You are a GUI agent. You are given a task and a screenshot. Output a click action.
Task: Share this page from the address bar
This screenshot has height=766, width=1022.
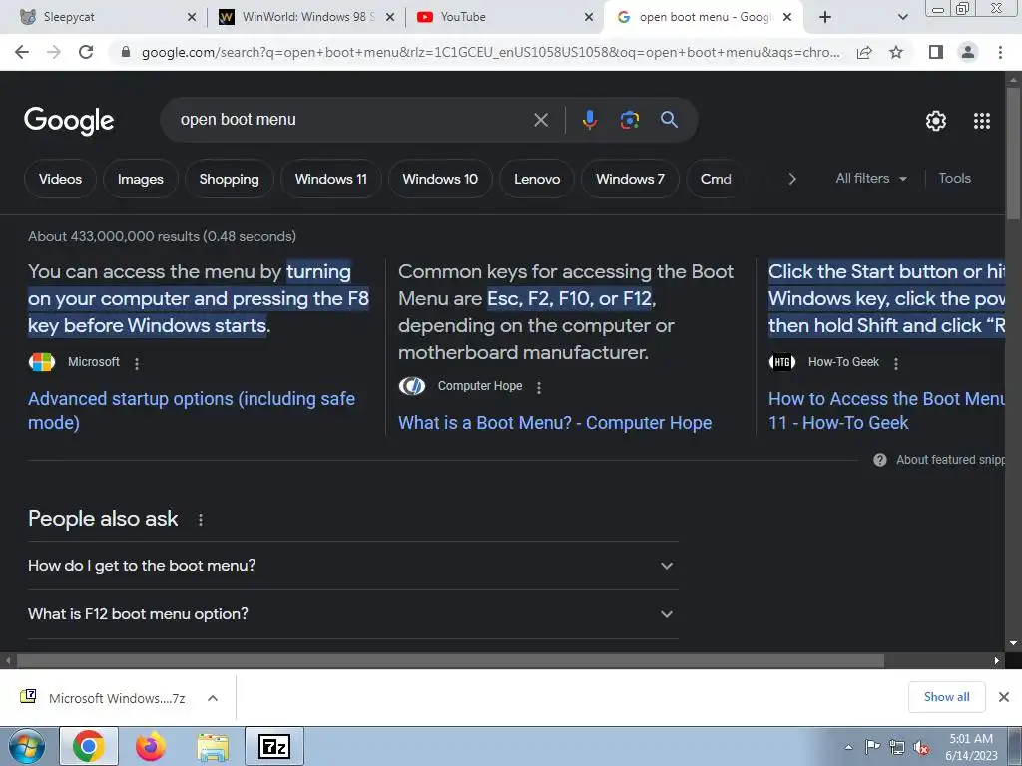coord(864,52)
